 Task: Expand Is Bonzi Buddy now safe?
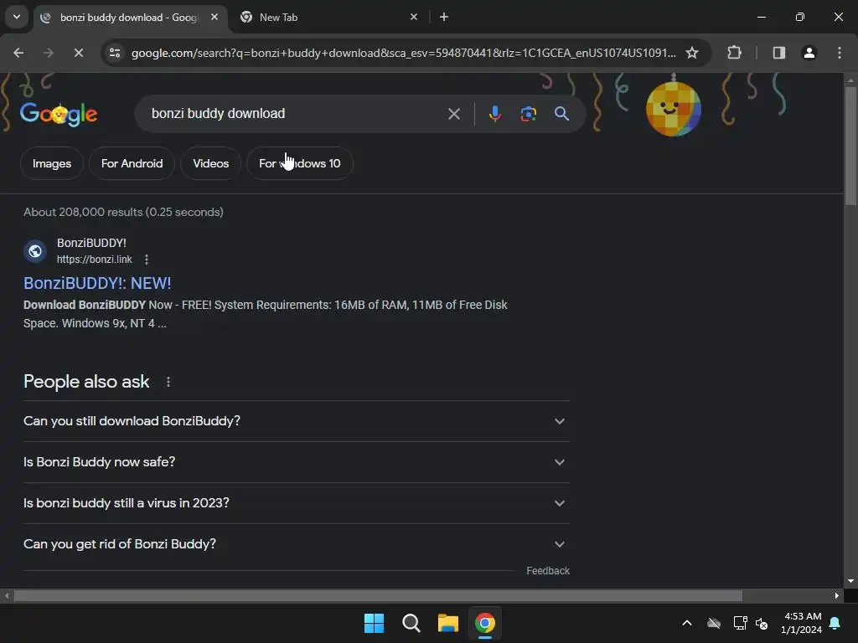point(296,462)
